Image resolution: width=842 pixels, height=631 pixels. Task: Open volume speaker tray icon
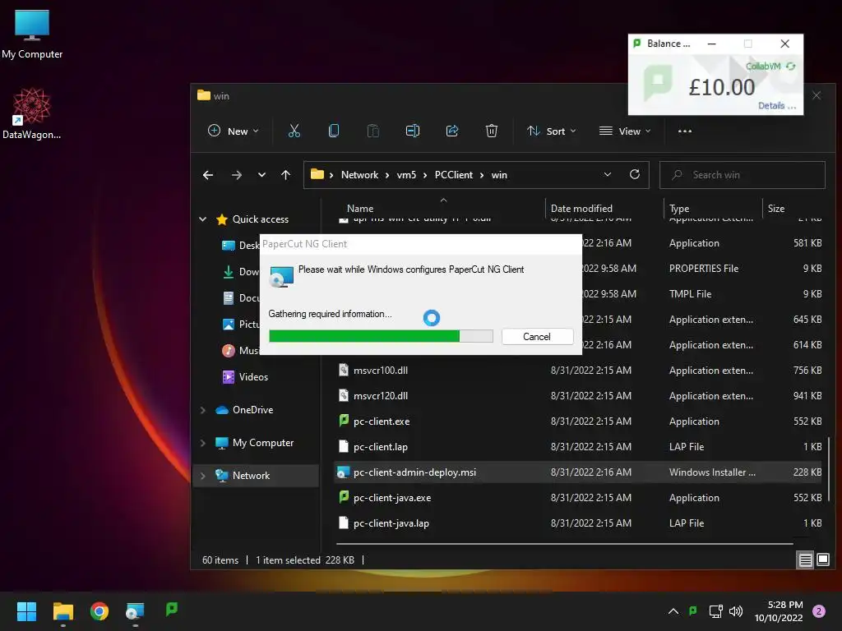pos(736,611)
